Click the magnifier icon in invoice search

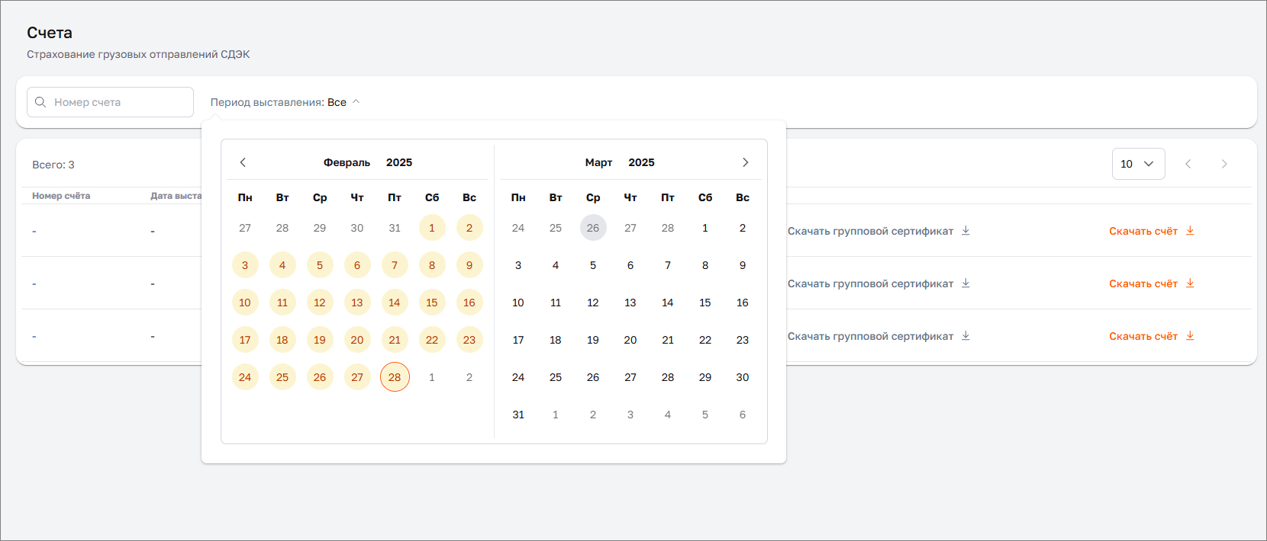click(x=40, y=102)
